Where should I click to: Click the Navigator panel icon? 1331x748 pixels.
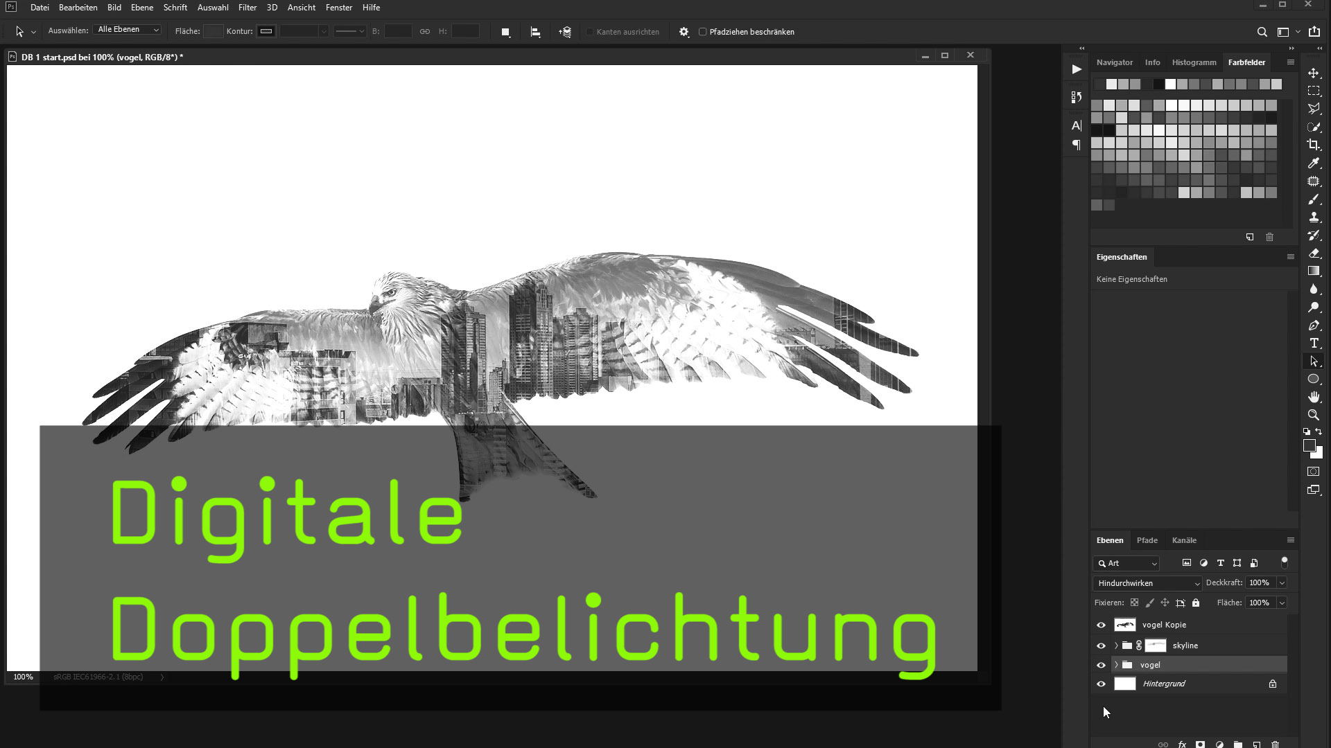[x=1113, y=62]
